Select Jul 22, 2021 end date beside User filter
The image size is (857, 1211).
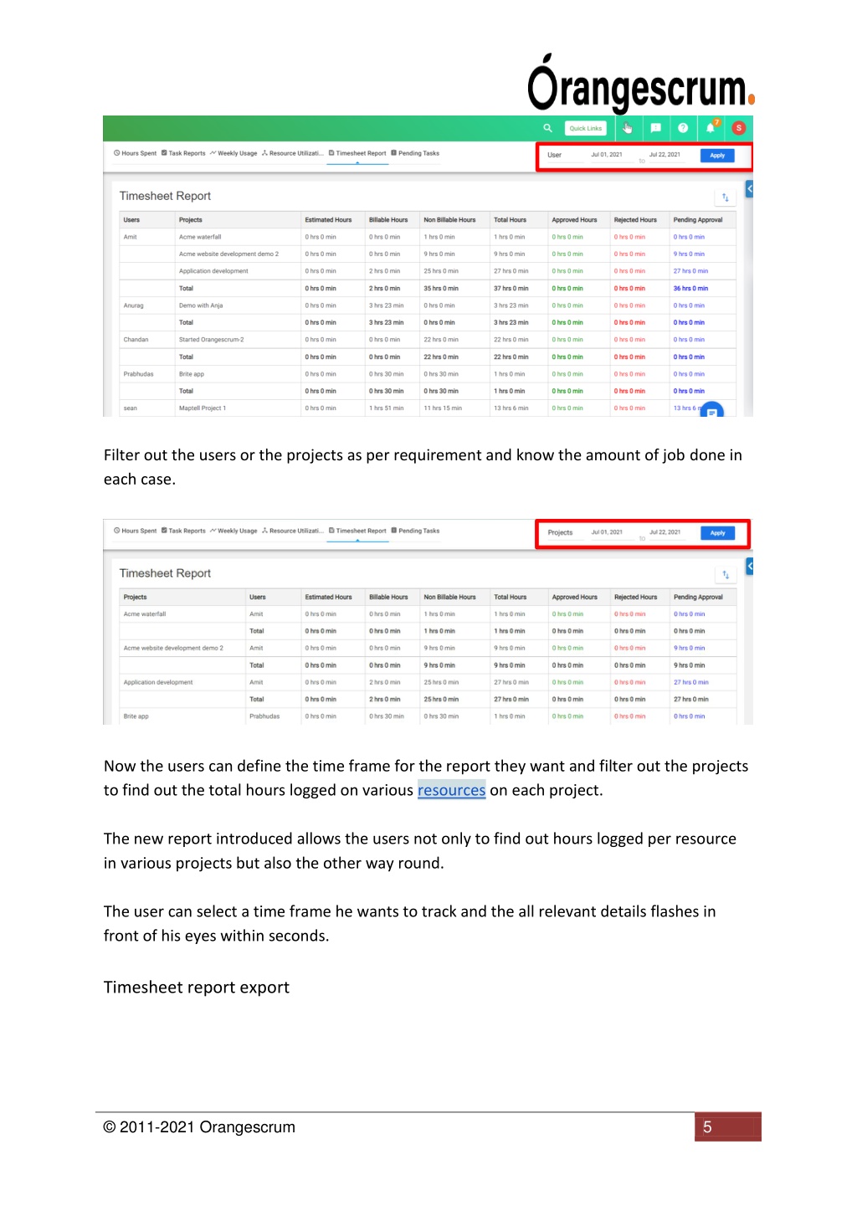665,155
